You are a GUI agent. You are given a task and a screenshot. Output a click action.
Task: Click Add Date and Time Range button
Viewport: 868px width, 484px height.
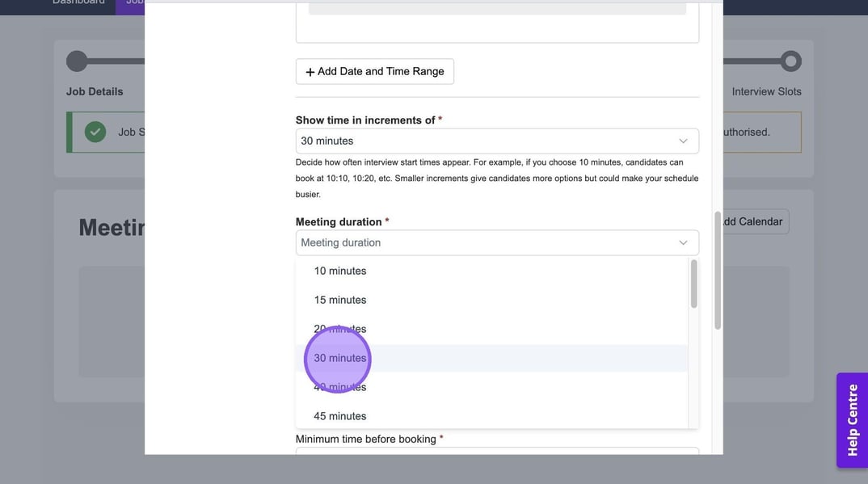(374, 71)
